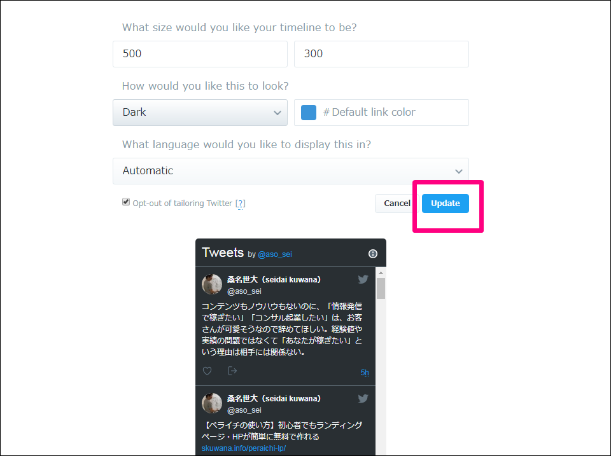Click the second tweet's profile avatar

click(211, 403)
